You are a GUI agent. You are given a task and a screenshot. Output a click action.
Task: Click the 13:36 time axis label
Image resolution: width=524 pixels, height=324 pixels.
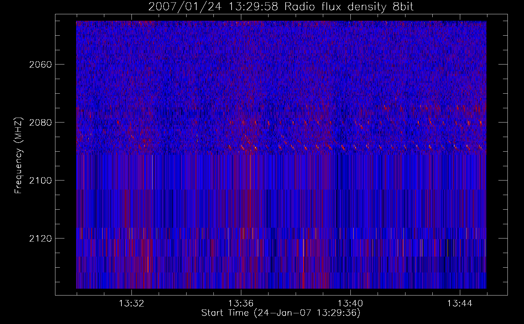(241, 304)
